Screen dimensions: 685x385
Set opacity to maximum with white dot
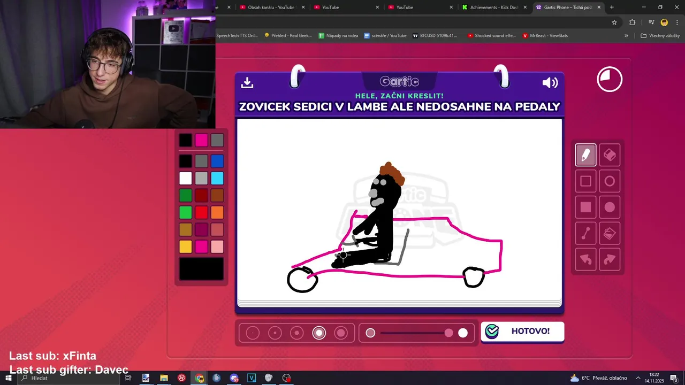pos(463,333)
